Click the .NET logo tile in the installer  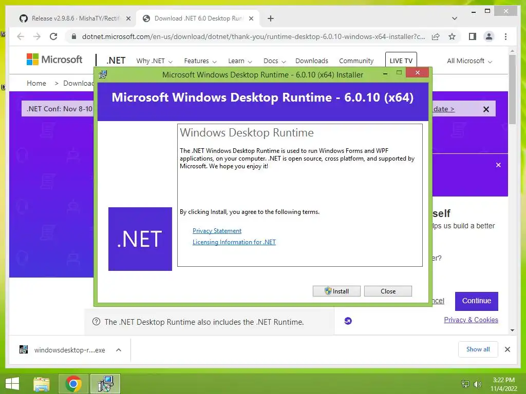click(x=140, y=239)
